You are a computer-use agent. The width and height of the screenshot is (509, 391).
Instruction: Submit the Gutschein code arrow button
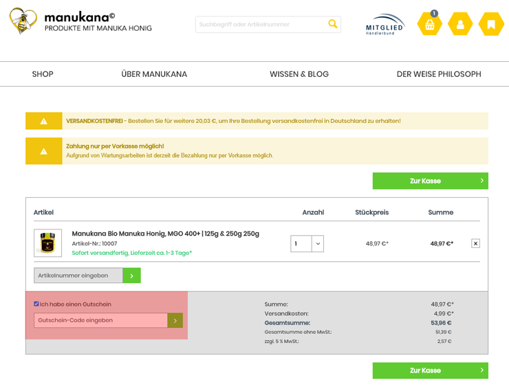175,321
